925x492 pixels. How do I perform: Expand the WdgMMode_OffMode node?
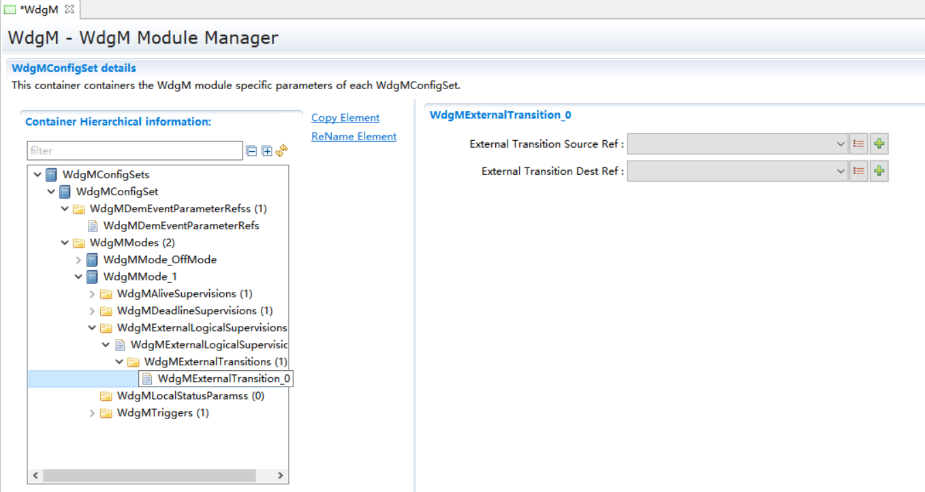pos(78,260)
